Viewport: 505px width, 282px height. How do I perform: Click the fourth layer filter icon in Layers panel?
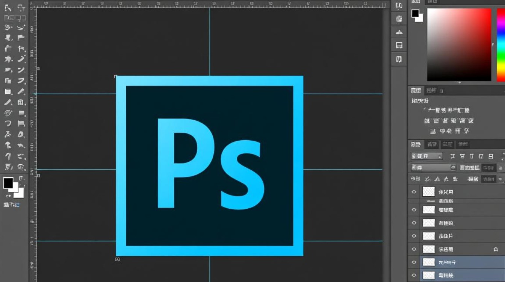481,156
